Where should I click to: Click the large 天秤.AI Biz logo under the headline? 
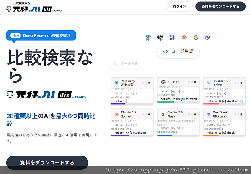46,95
